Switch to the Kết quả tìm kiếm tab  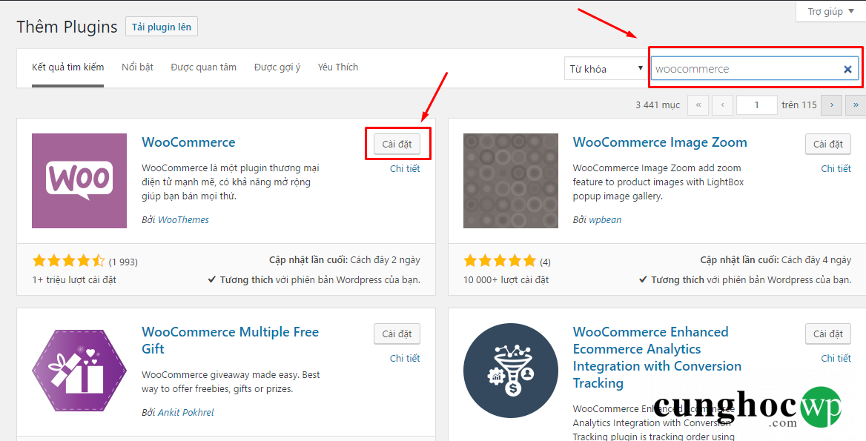[x=68, y=67]
